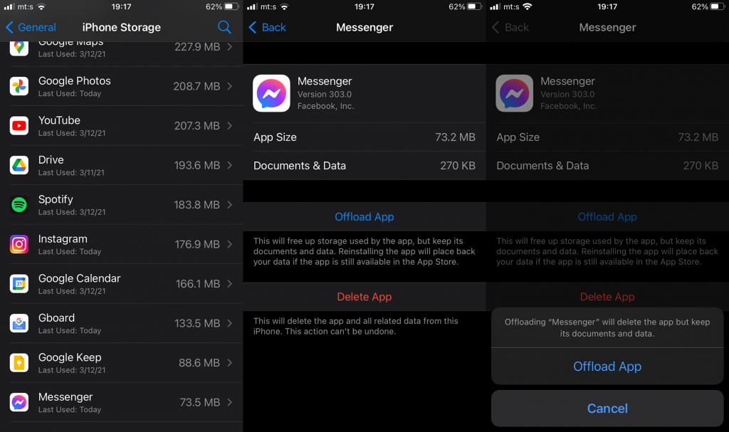Expand Google Keep row chevron
Viewport: 729px width, 432px height.
pos(230,363)
